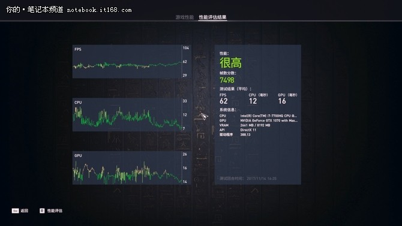
Task: Click the average FPS value 62
Action: click(x=224, y=101)
